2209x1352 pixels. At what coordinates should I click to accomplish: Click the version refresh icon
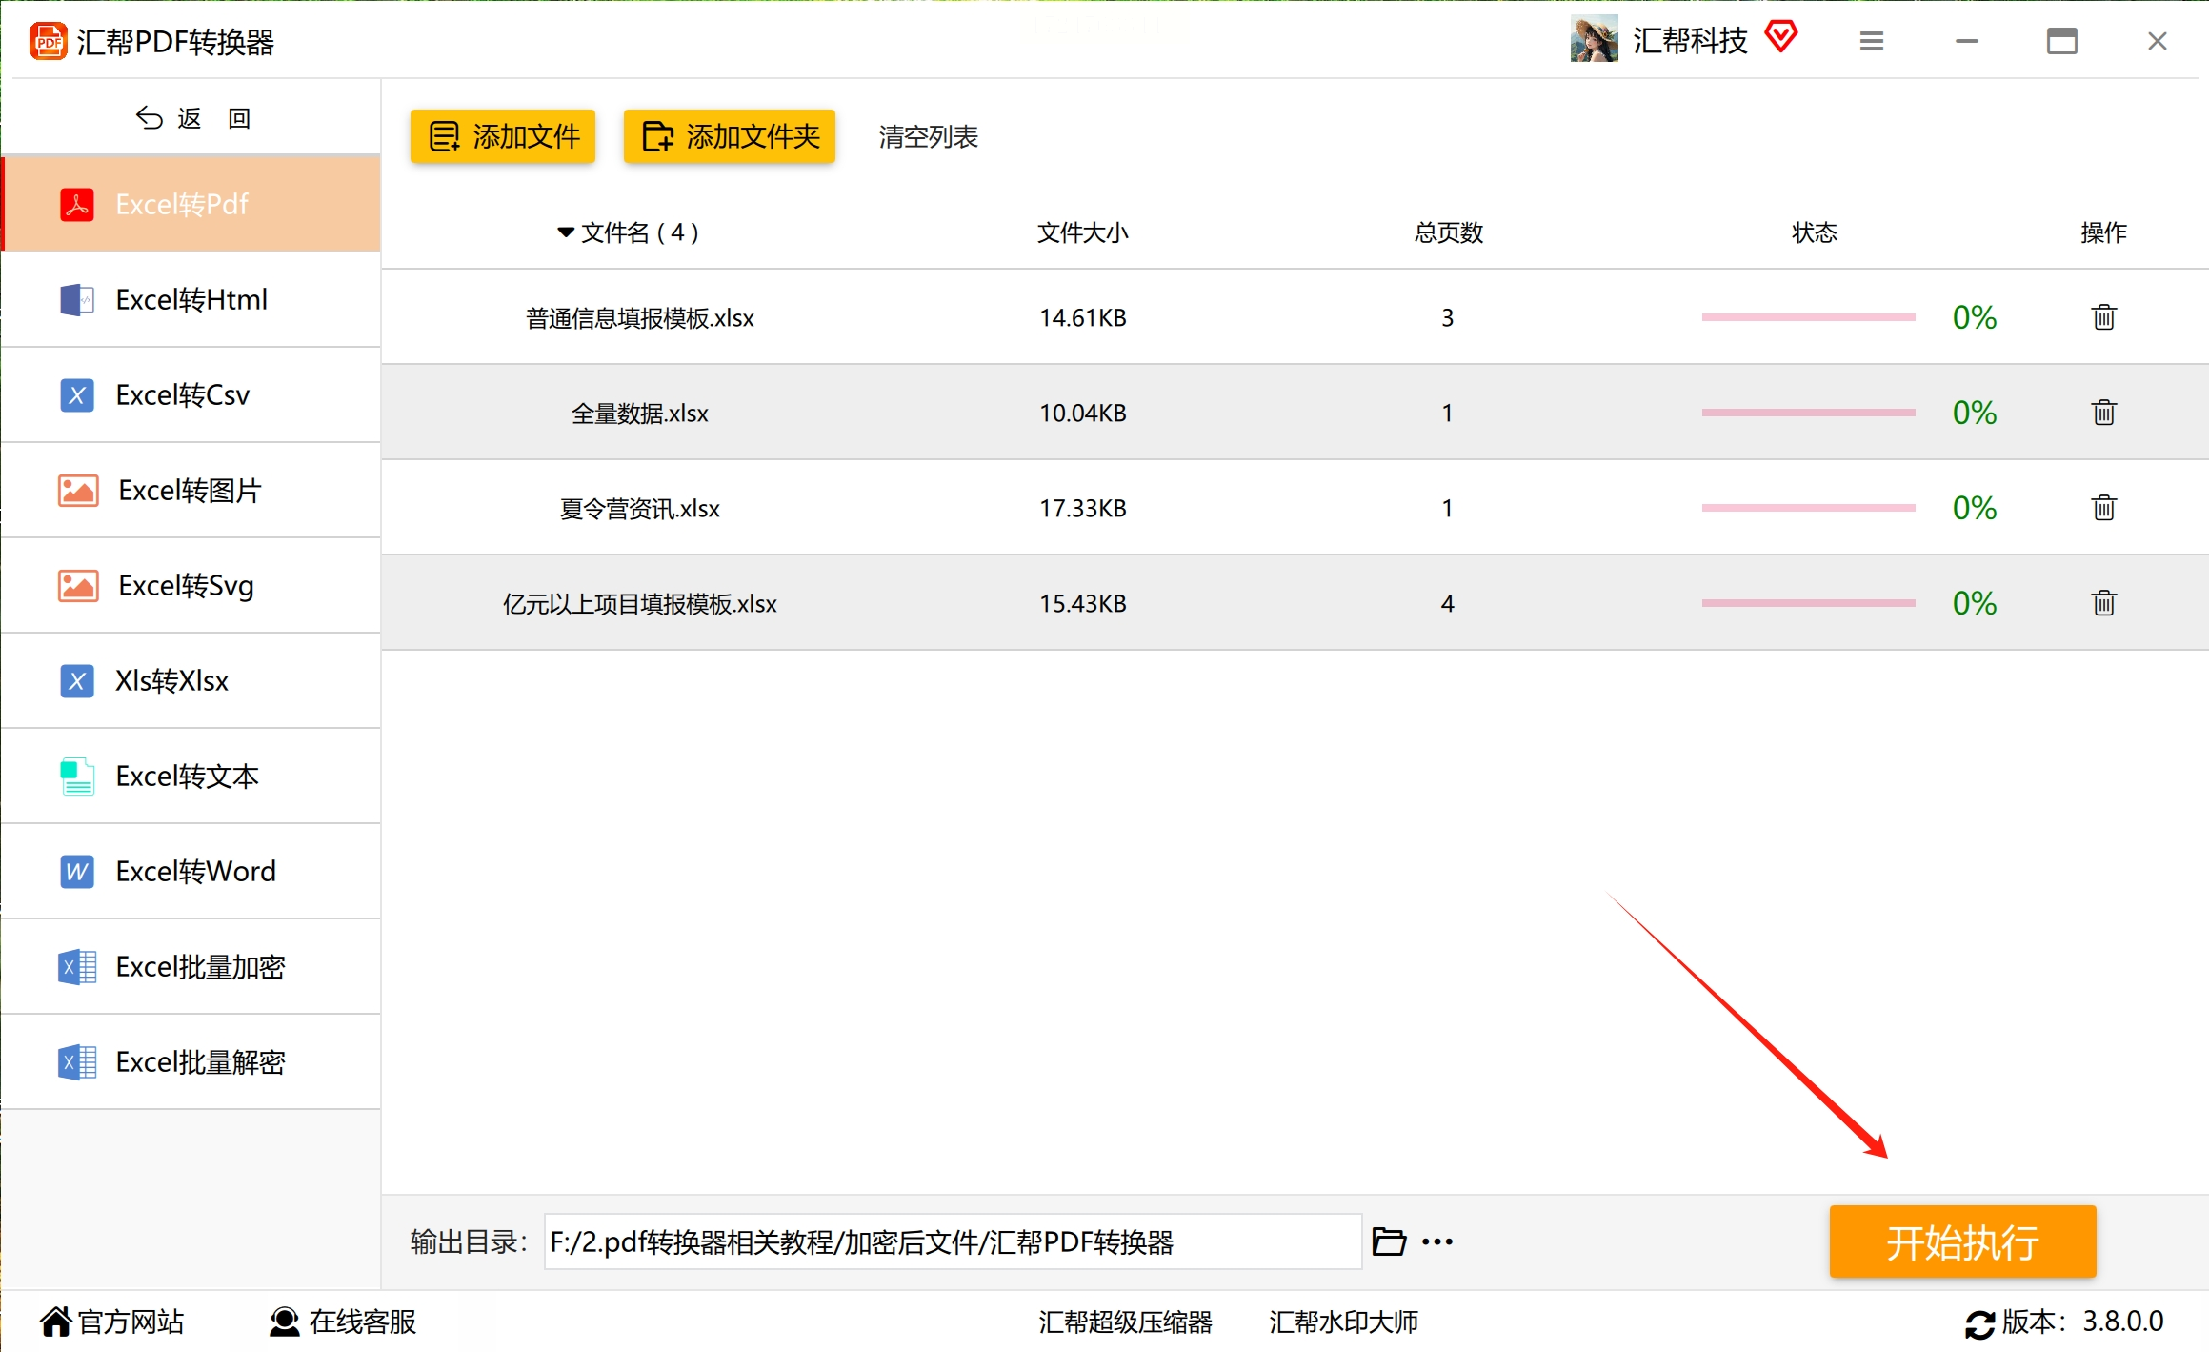(x=1980, y=1323)
